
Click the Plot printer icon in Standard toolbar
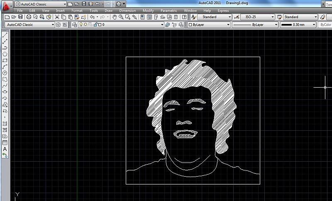pos(29,17)
